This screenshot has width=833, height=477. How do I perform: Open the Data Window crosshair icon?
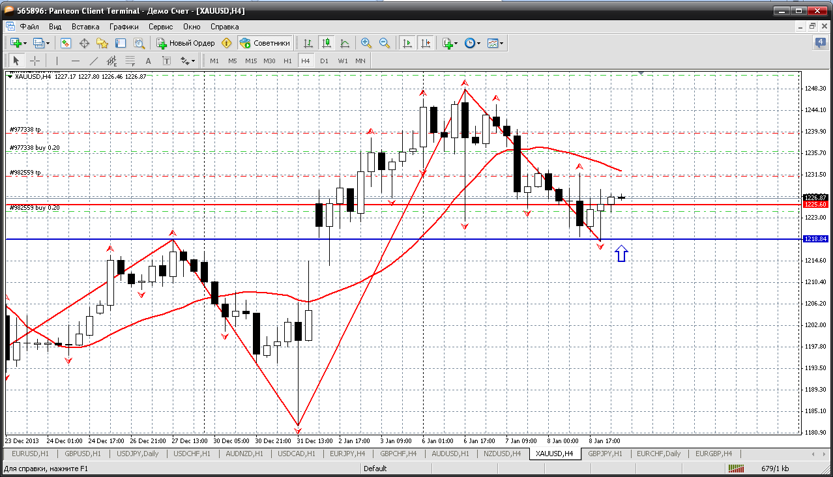click(84, 43)
